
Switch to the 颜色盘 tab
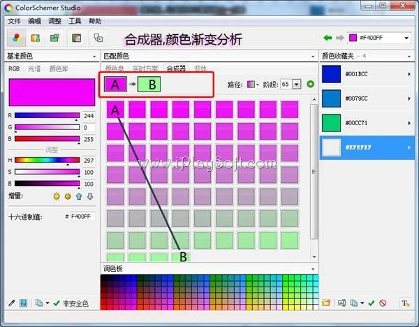coord(115,68)
